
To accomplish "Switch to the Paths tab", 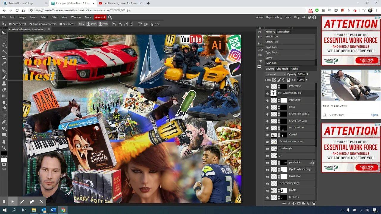I will [x=294, y=69].
